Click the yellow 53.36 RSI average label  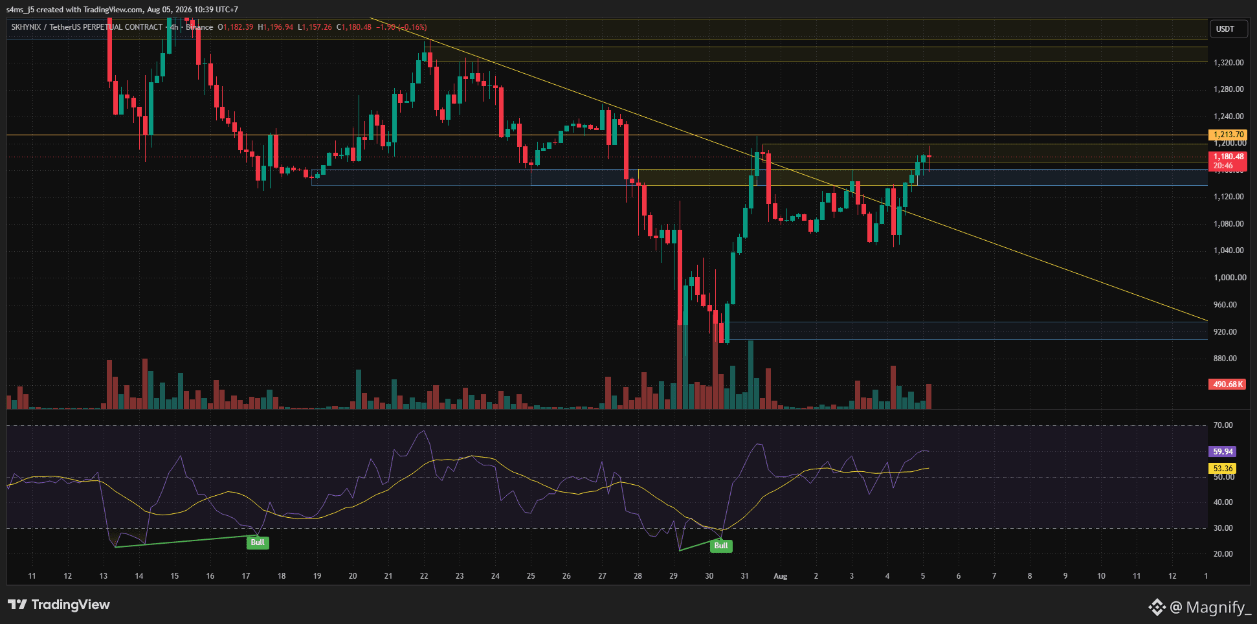1223,469
